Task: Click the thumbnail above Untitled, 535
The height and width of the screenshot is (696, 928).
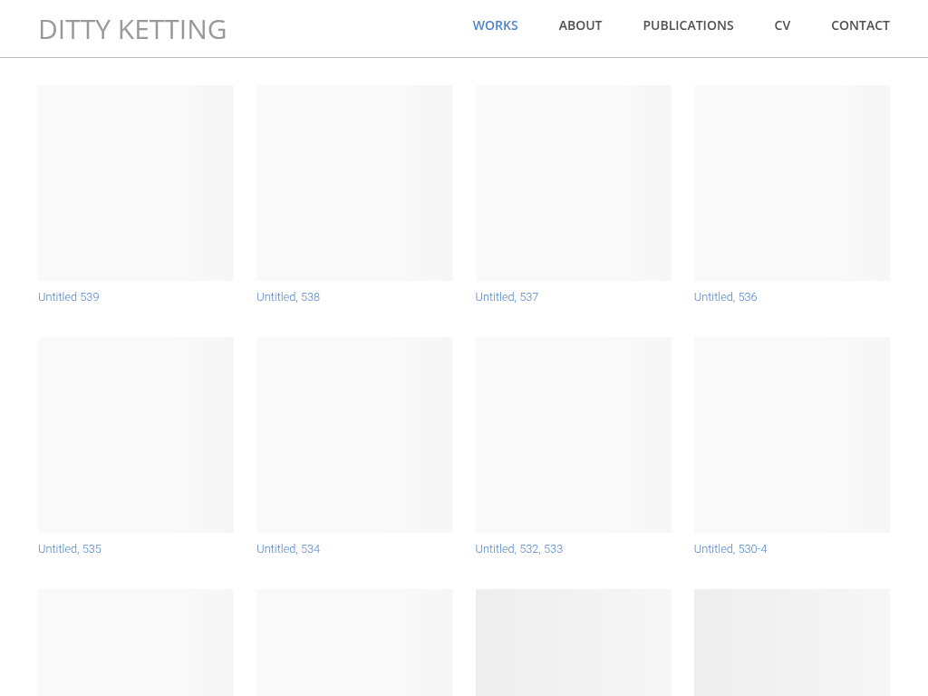Action: point(136,435)
